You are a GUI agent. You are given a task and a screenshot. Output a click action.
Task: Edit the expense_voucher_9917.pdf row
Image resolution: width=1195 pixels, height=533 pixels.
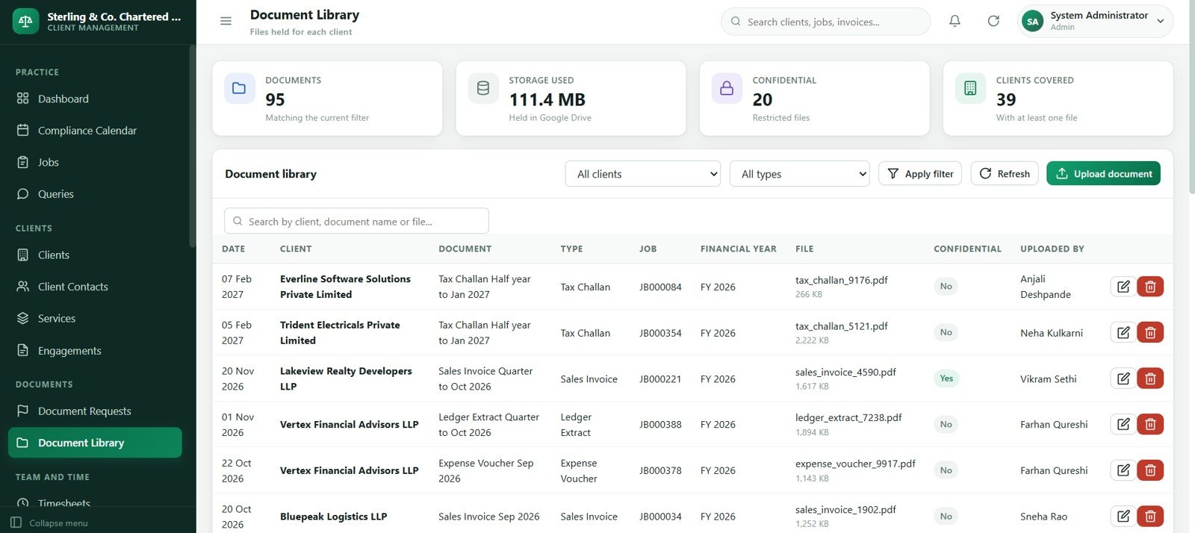(x=1123, y=470)
